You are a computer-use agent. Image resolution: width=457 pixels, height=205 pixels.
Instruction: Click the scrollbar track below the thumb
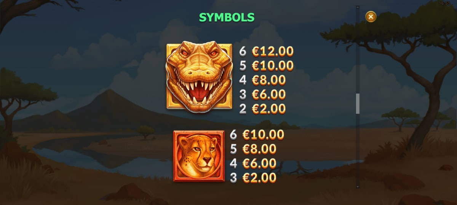pos(358,149)
